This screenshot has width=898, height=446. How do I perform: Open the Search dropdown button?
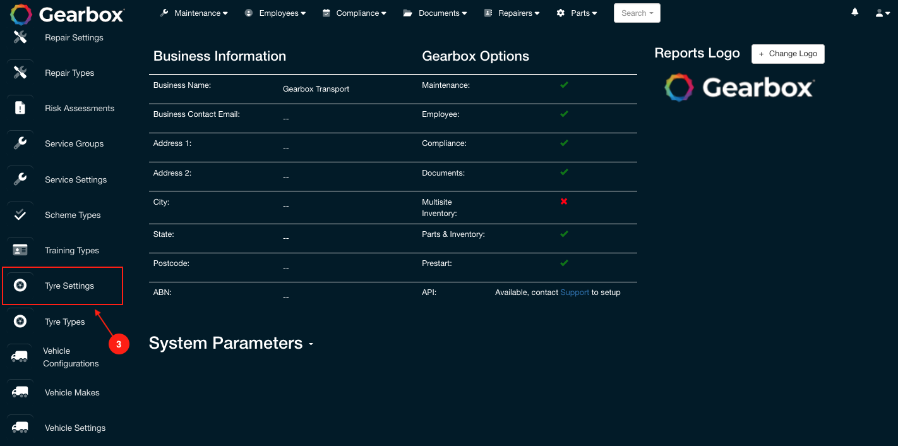[x=637, y=13]
